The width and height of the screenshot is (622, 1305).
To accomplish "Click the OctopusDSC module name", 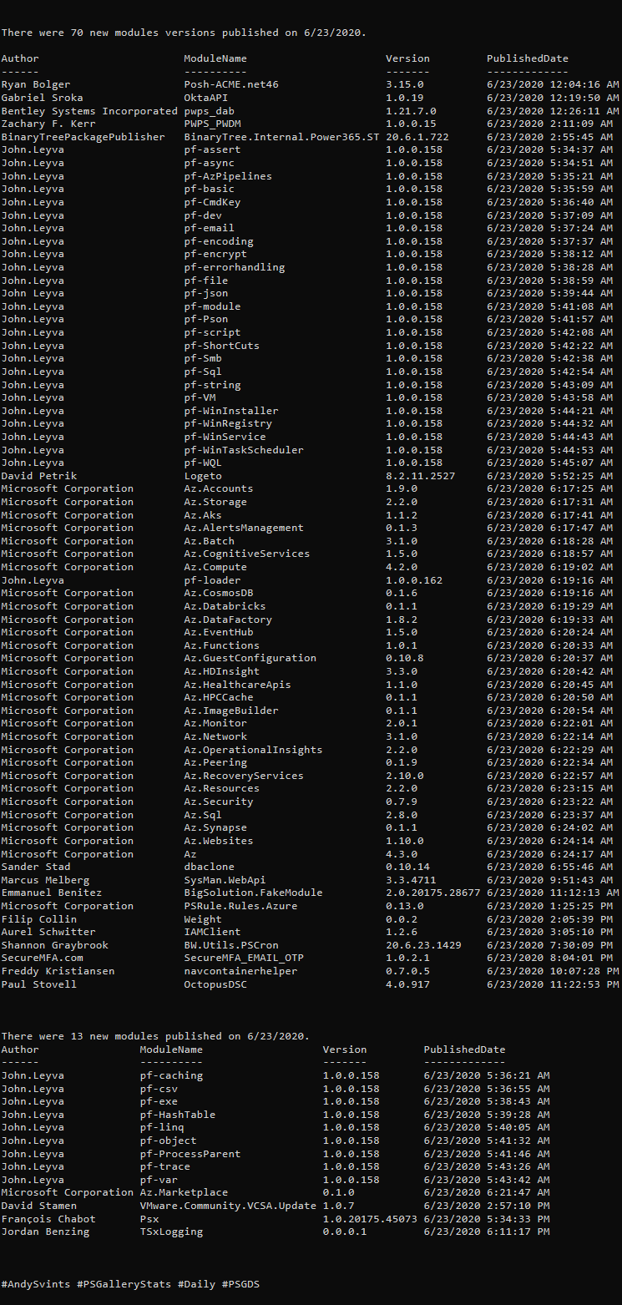I will 215,984.
